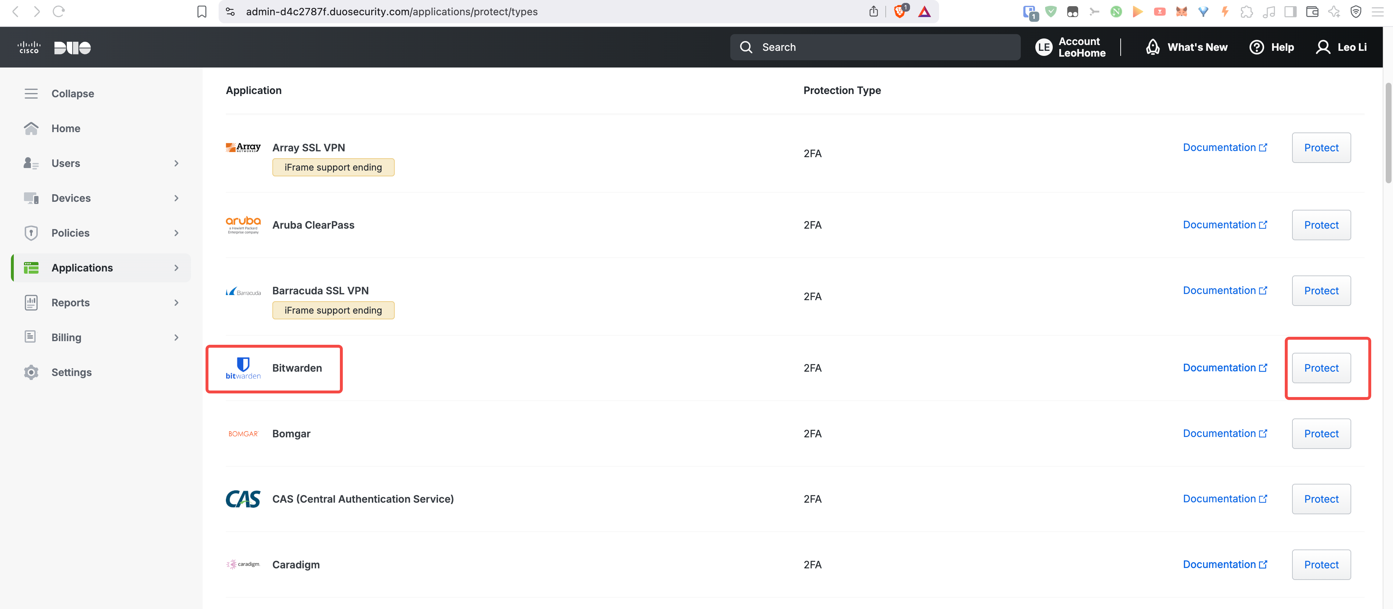1393x609 pixels.
Task: Click the Array Networks logo
Action: pos(243,147)
